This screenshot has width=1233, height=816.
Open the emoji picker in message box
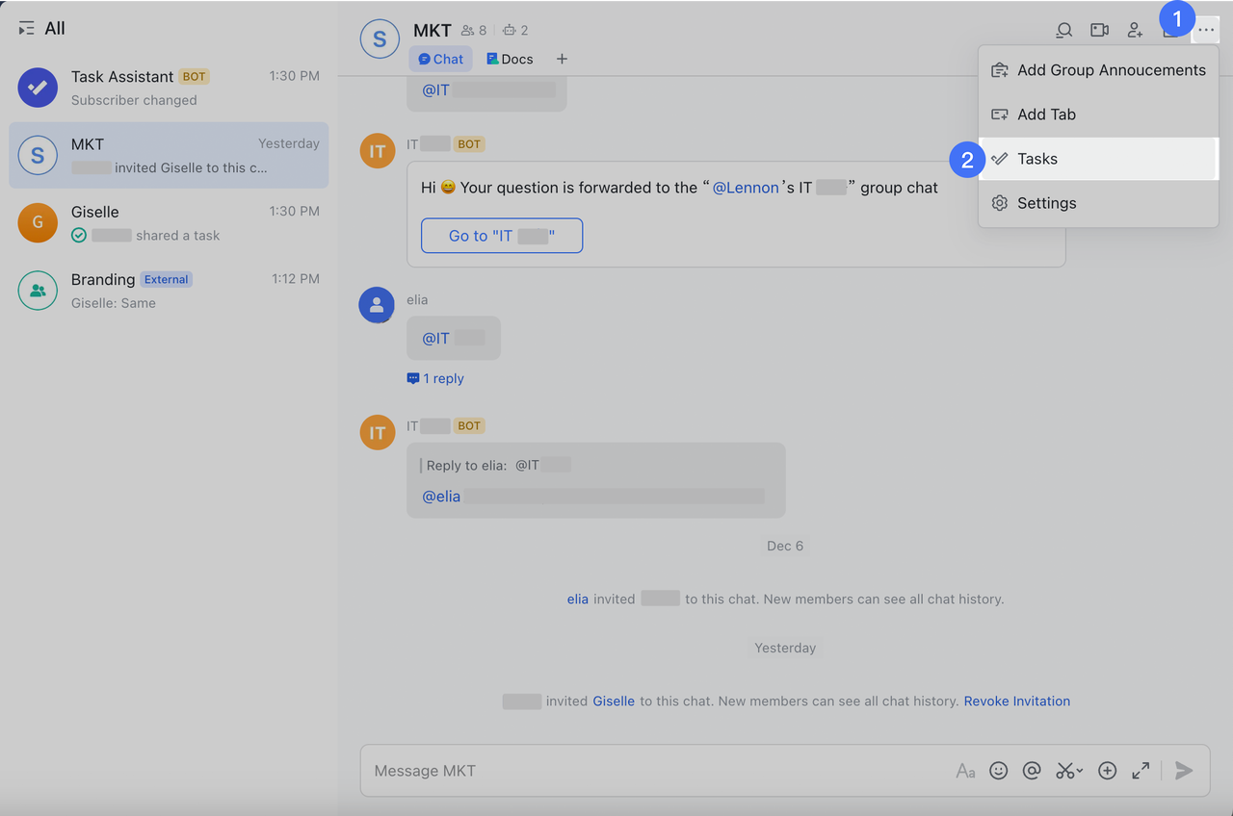(x=999, y=771)
